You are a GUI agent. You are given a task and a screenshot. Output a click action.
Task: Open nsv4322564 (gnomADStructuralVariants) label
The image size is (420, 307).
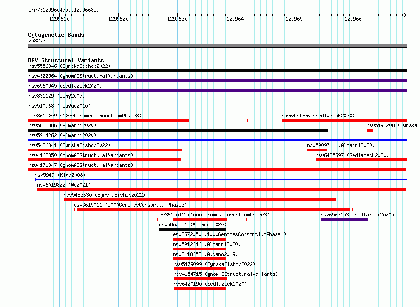tap(81, 76)
